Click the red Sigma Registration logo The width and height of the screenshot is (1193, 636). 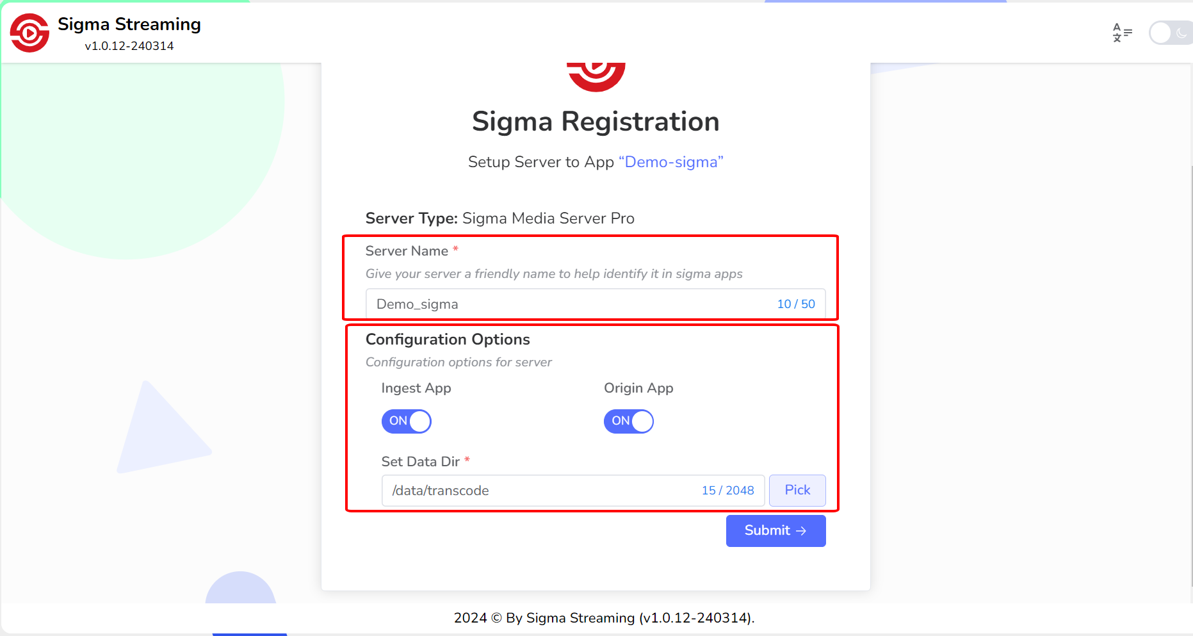click(x=596, y=76)
